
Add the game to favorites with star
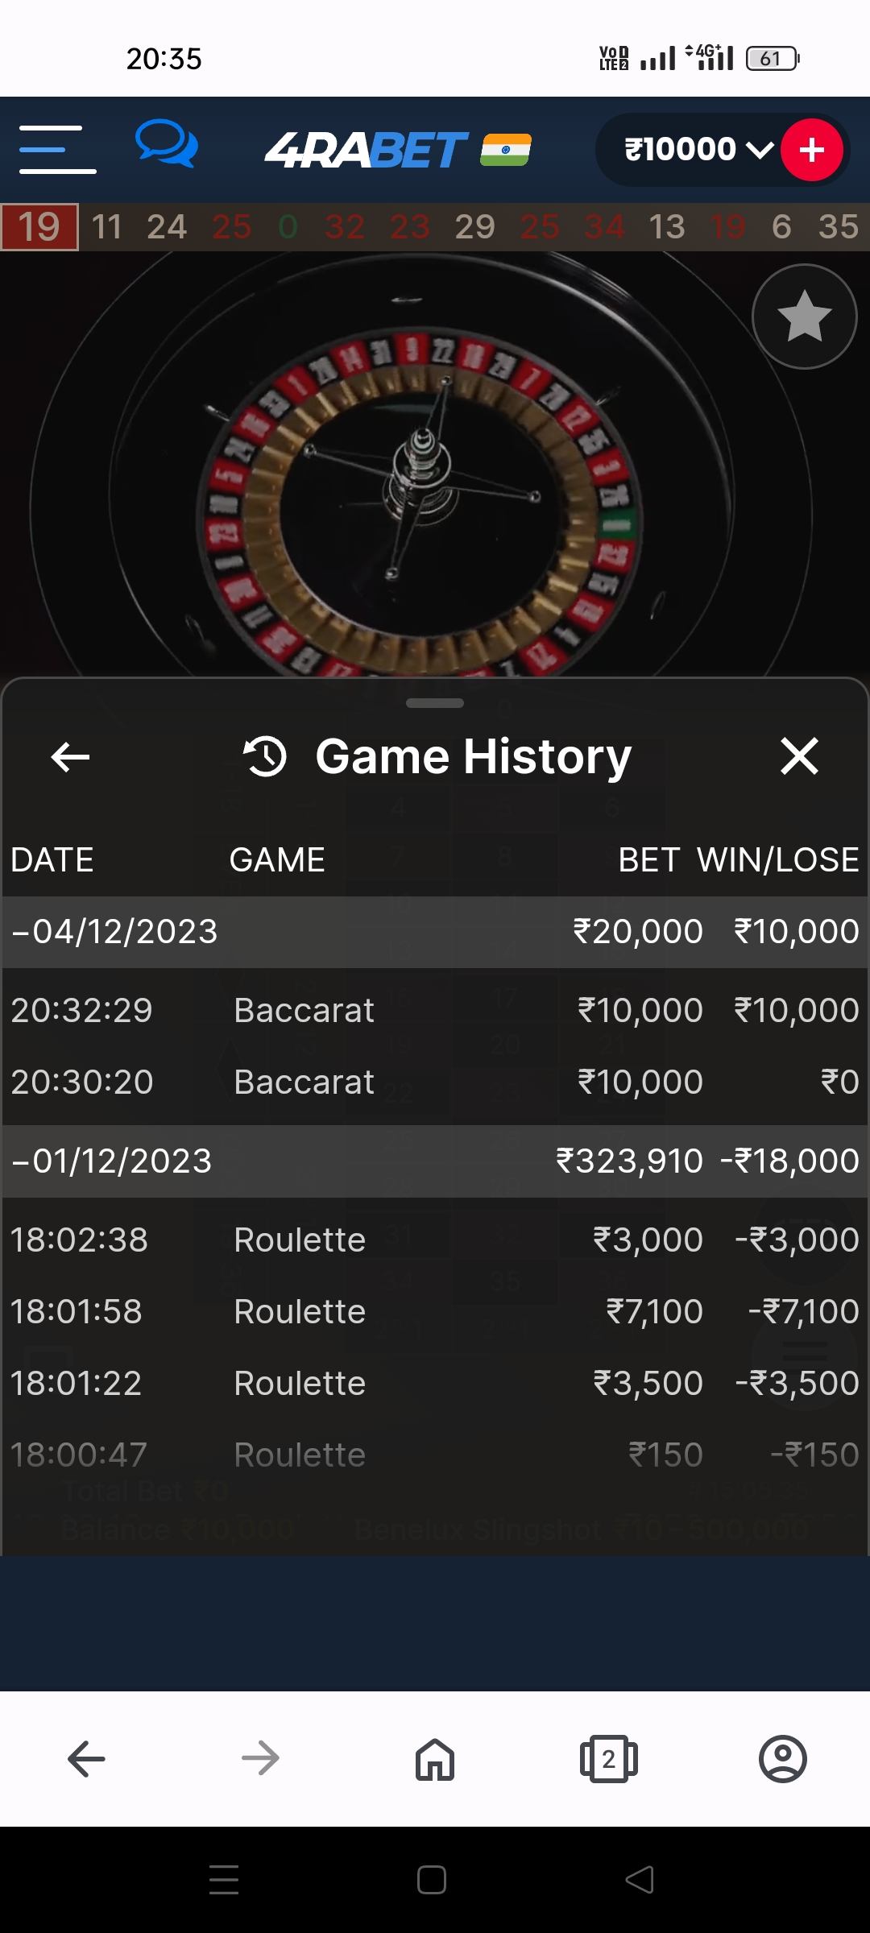pyautogui.click(x=803, y=317)
